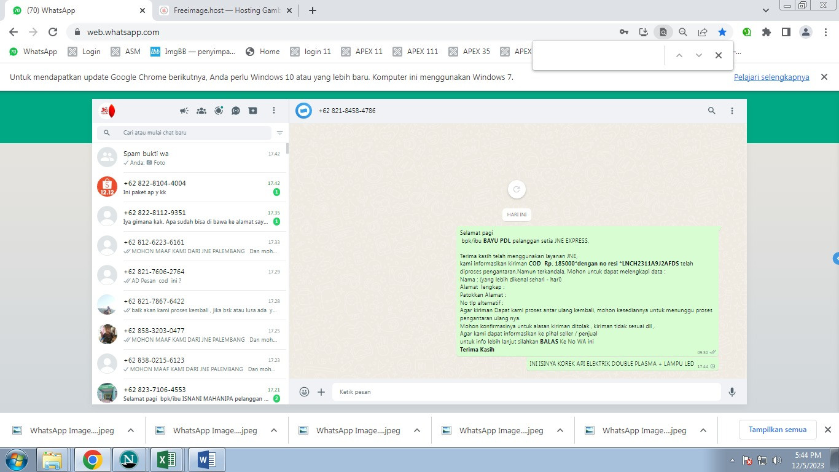
Task: Load earlier messages with the circular refresh button
Action: [x=517, y=189]
